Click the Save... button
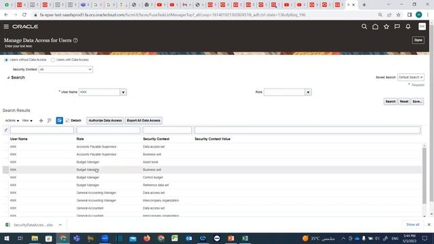Image resolution: width=434 pixels, height=244 pixels. 417,102
